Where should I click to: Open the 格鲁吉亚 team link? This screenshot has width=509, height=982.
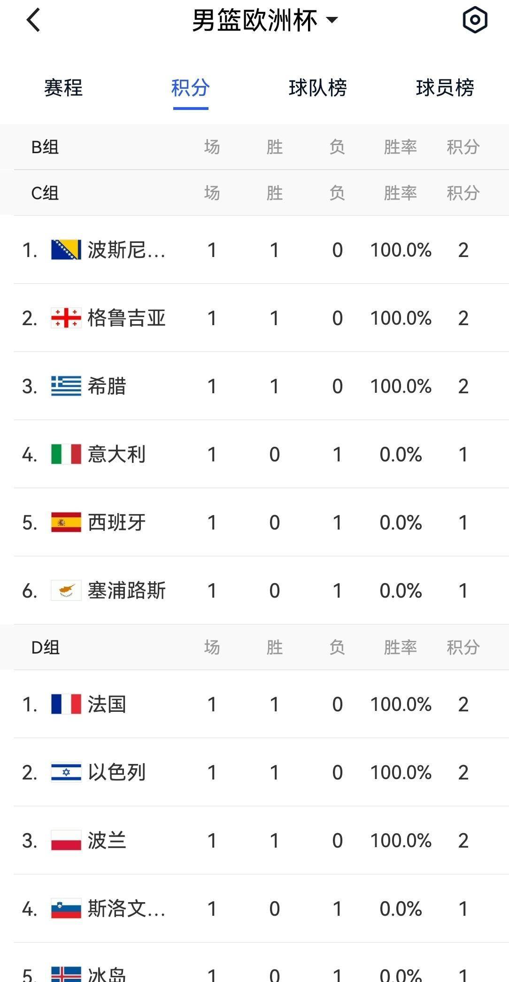127,318
